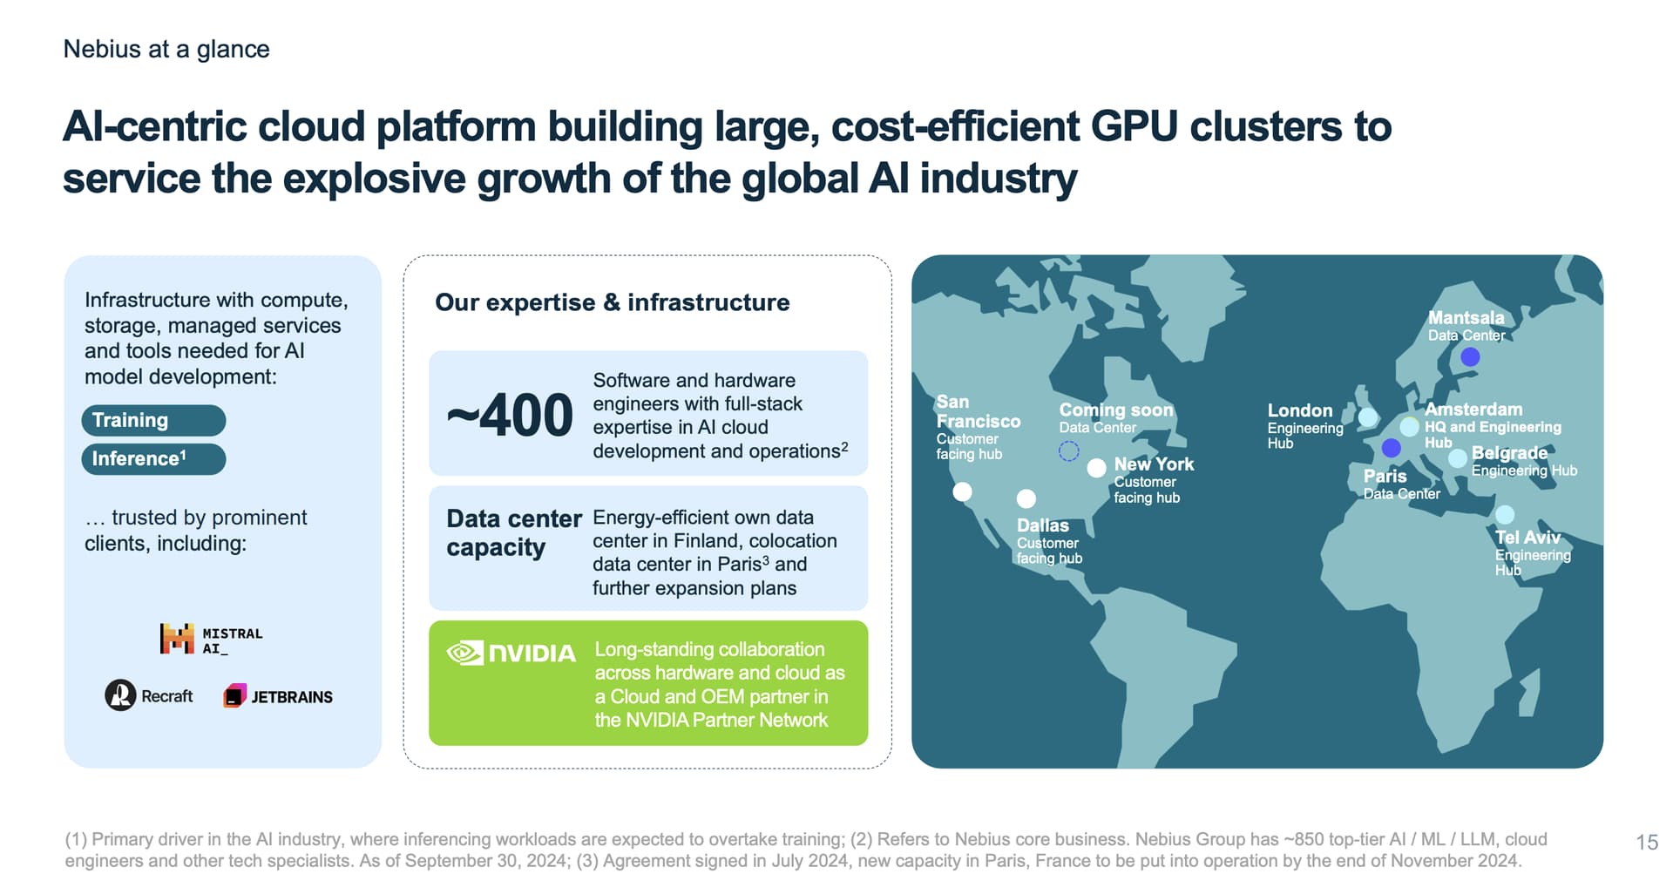Select the Mantsala data center dot
1673x894 pixels.
[x=1470, y=356]
